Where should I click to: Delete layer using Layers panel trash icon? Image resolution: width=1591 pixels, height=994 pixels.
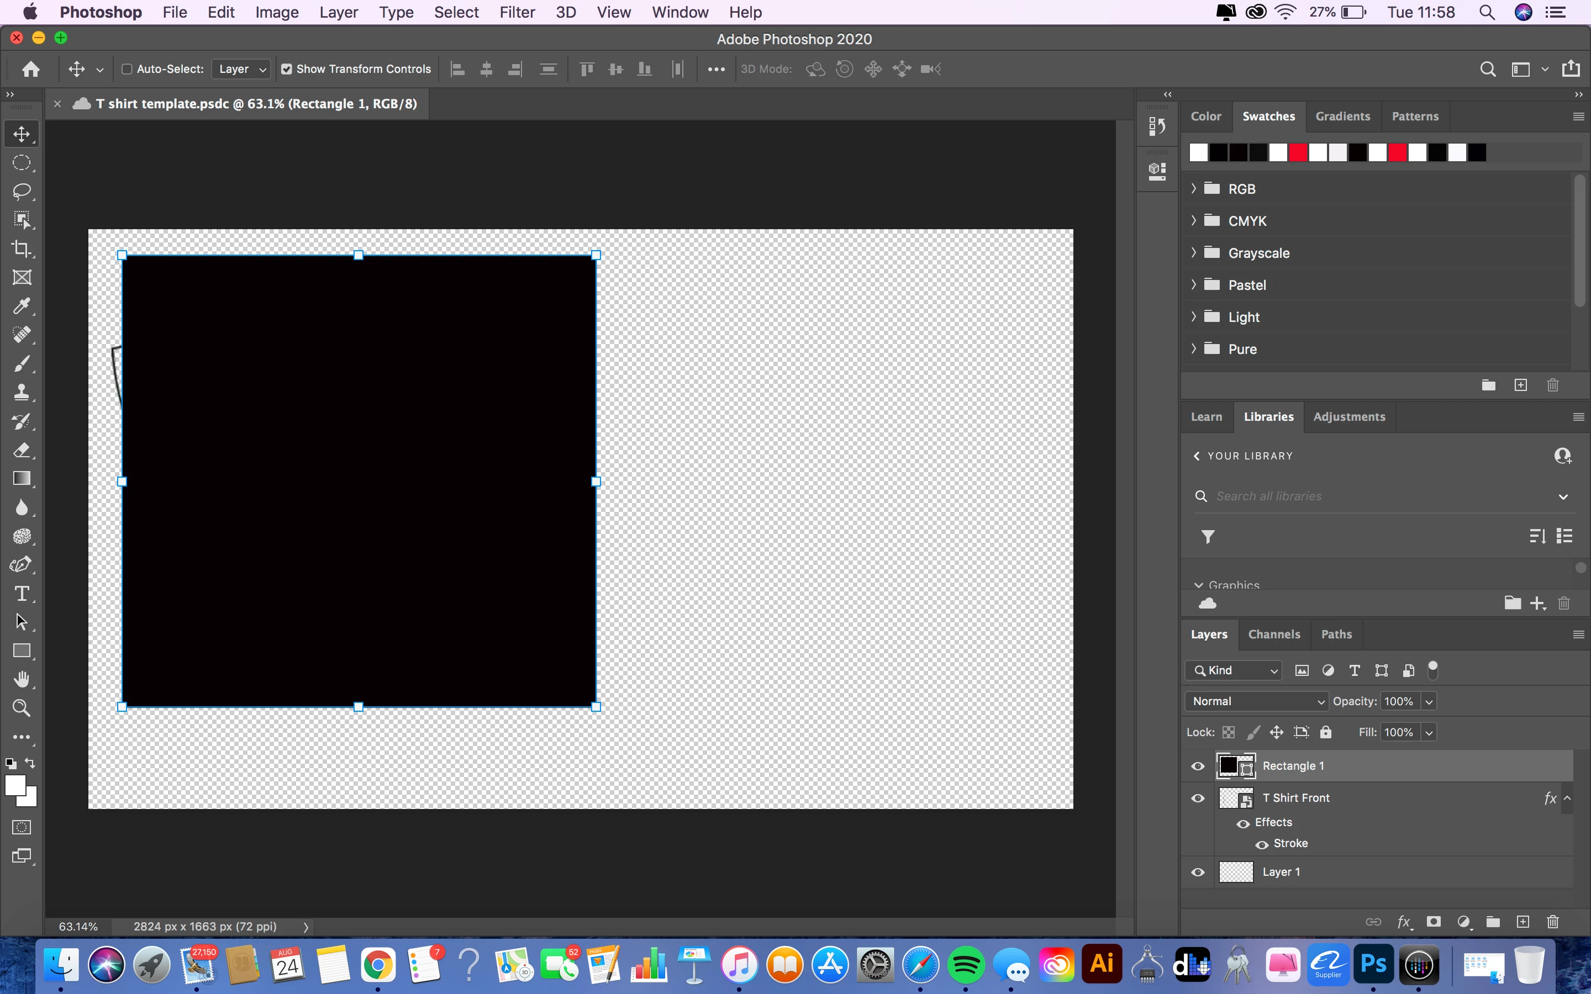pos(1552,922)
